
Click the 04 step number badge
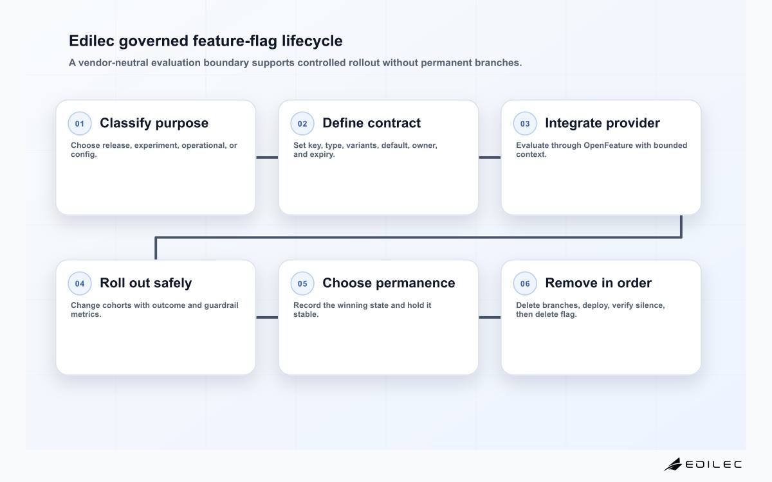(x=80, y=283)
